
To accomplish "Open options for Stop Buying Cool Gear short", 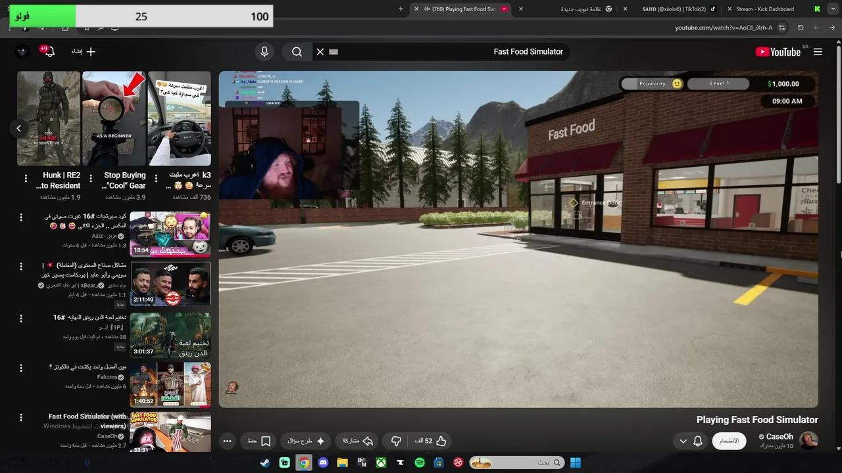I will tap(91, 178).
